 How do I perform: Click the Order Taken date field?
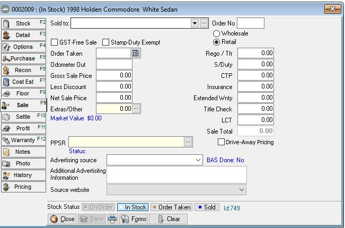114,53
